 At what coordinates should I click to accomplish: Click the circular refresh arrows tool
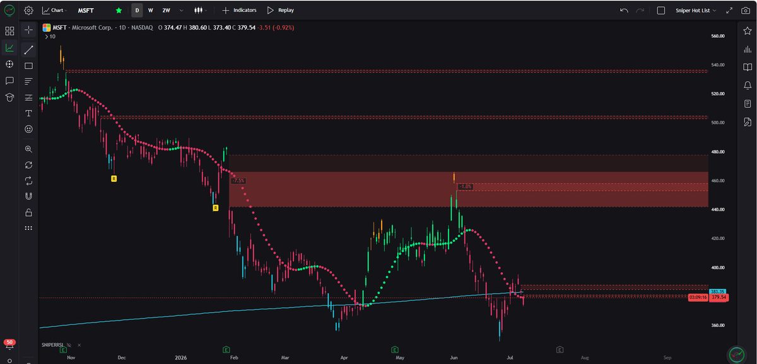pyautogui.click(x=28, y=165)
